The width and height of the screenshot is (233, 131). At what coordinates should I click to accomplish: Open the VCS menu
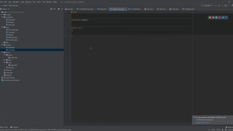click(x=44, y=2)
